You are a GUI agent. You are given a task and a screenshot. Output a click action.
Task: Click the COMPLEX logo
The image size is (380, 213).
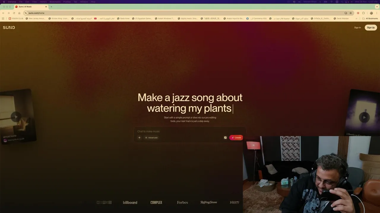(156, 202)
